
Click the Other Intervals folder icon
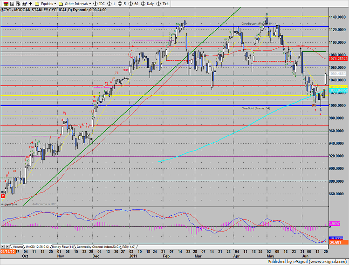click(x=61, y=4)
